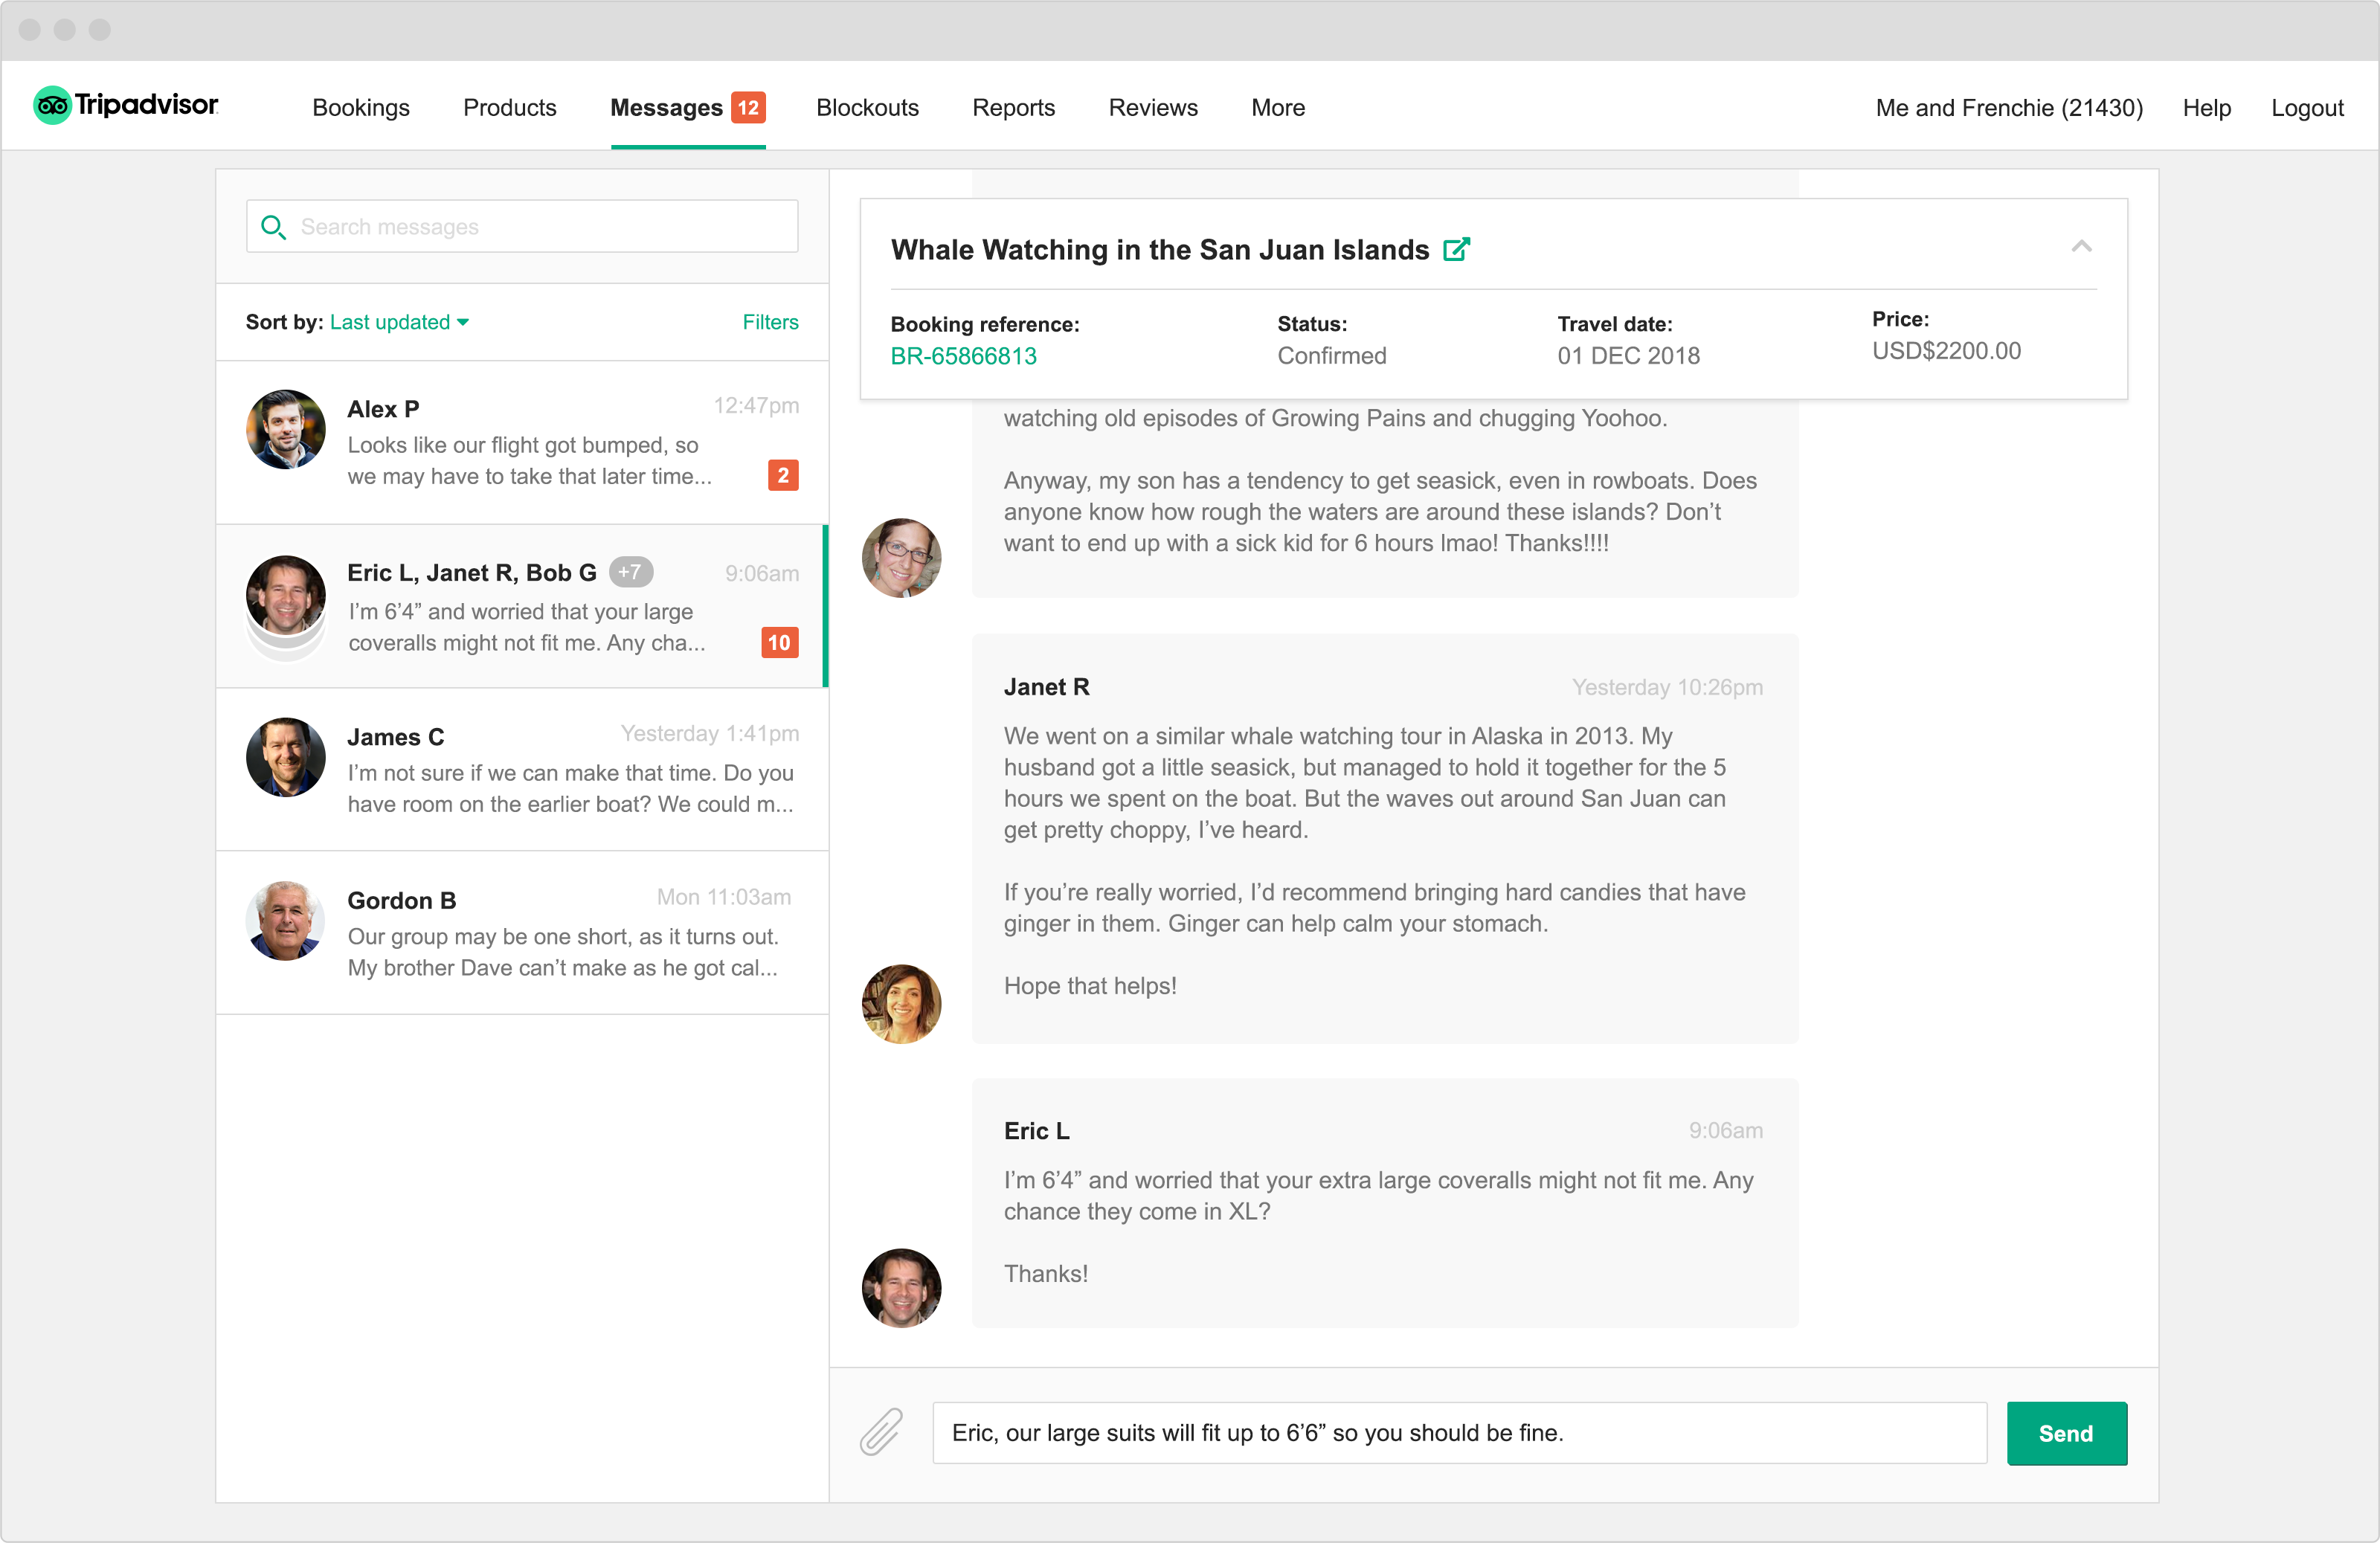Click the +7 participants badge
2380x1543 pixels.
(630, 572)
